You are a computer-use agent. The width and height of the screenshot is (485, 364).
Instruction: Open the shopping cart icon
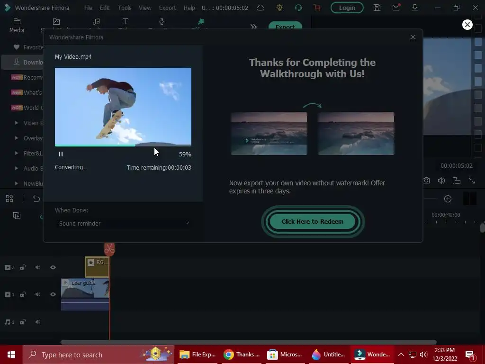pyautogui.click(x=317, y=8)
